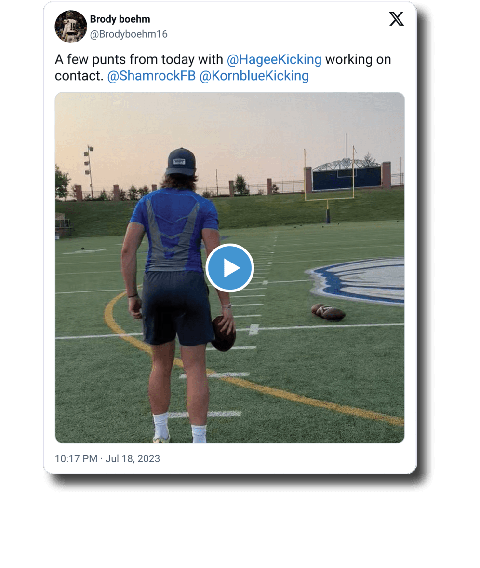The height and width of the screenshot is (568, 480).
Task: Open the @ShamrockFB mention
Action: coord(151,76)
